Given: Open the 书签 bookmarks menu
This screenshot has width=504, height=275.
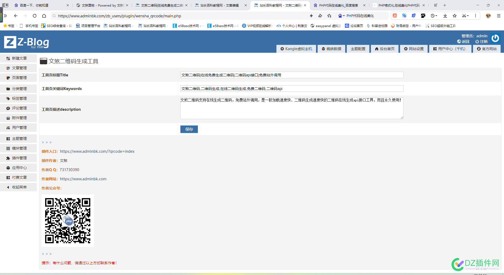Looking at the screenshot, I should point(9,26).
